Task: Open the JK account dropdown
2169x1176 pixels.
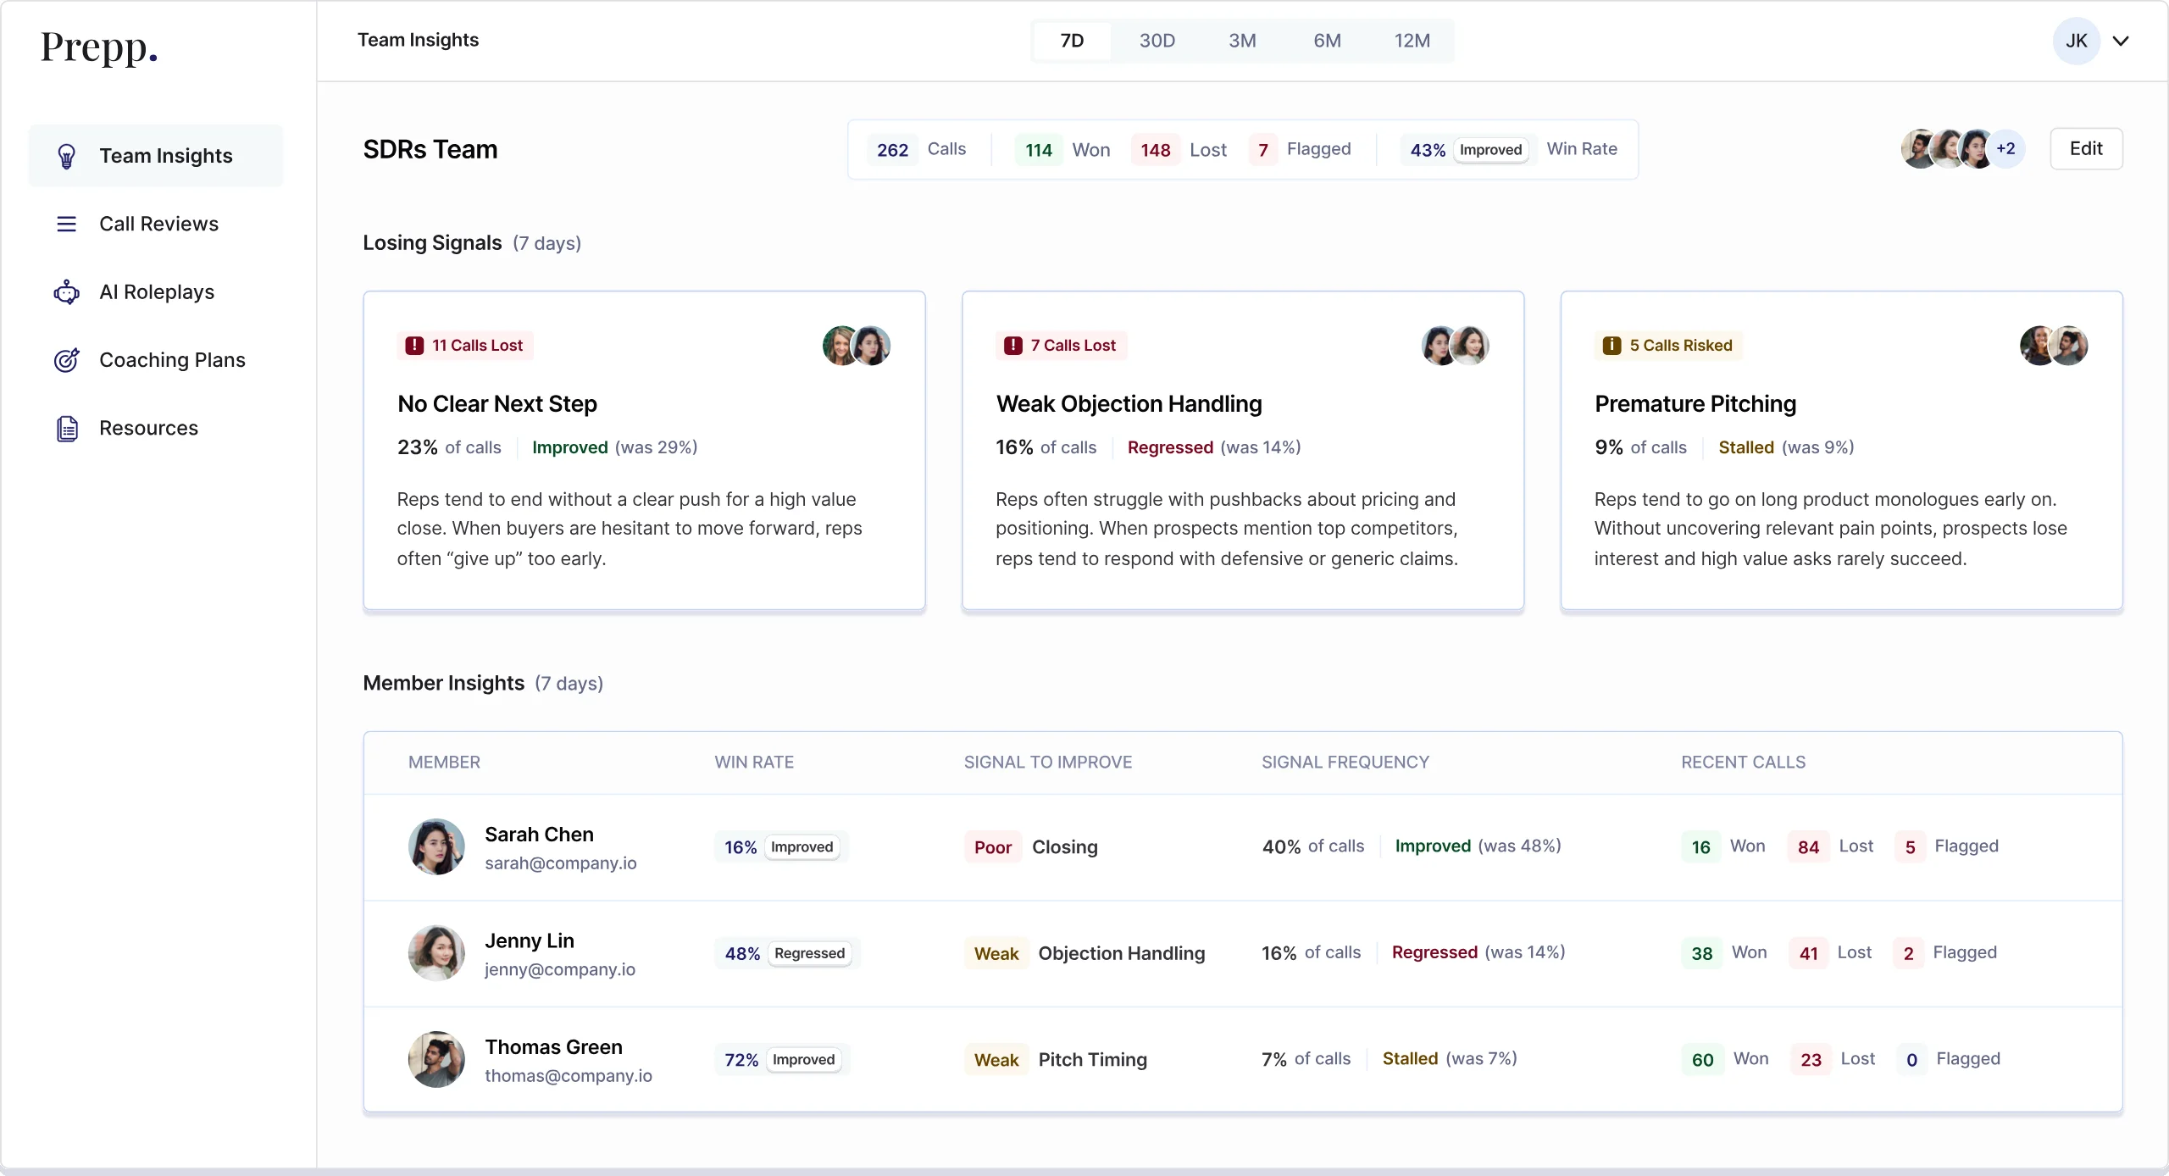Action: [2094, 40]
